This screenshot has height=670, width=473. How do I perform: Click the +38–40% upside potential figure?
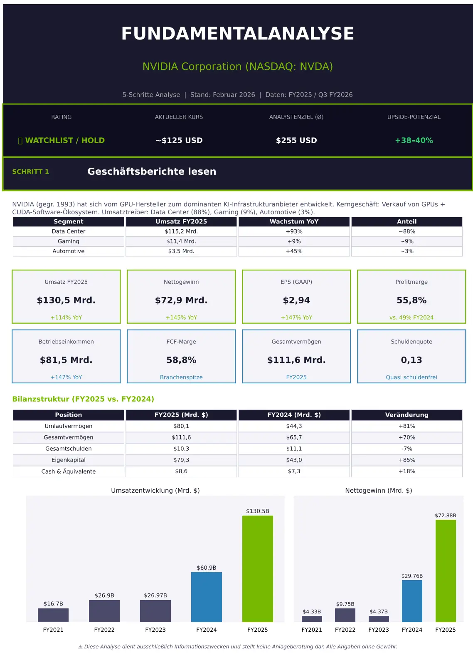(414, 141)
